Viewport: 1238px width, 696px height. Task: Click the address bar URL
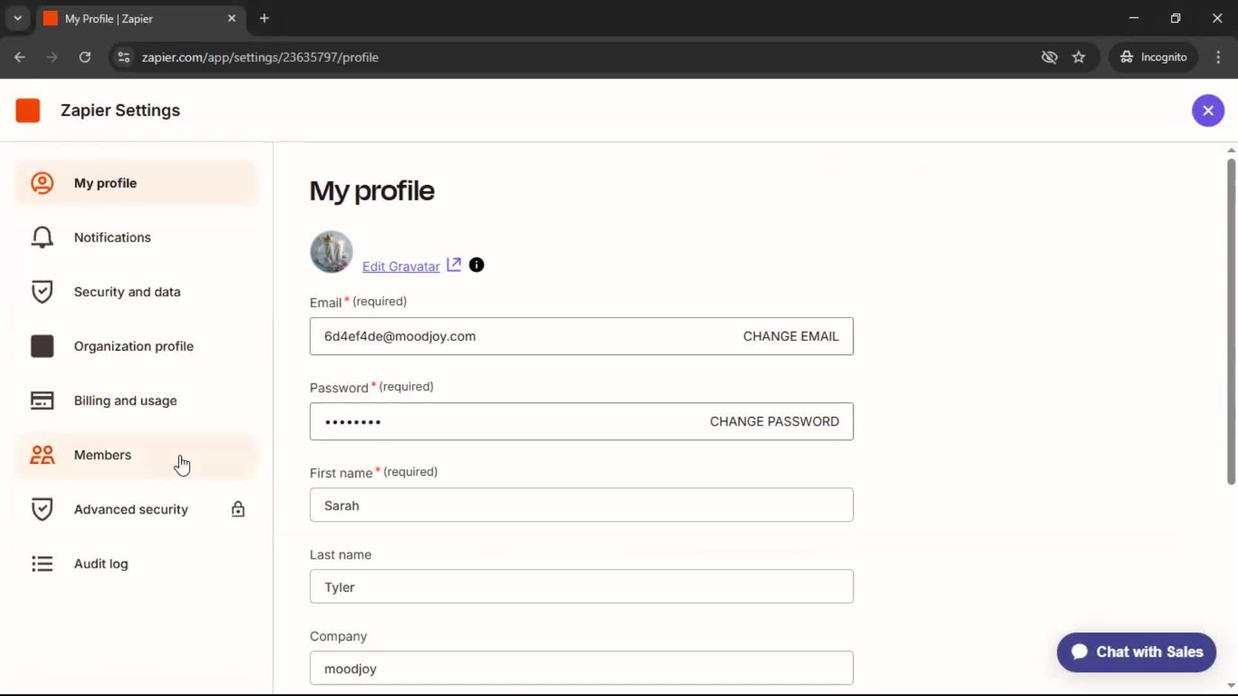pyautogui.click(x=260, y=57)
